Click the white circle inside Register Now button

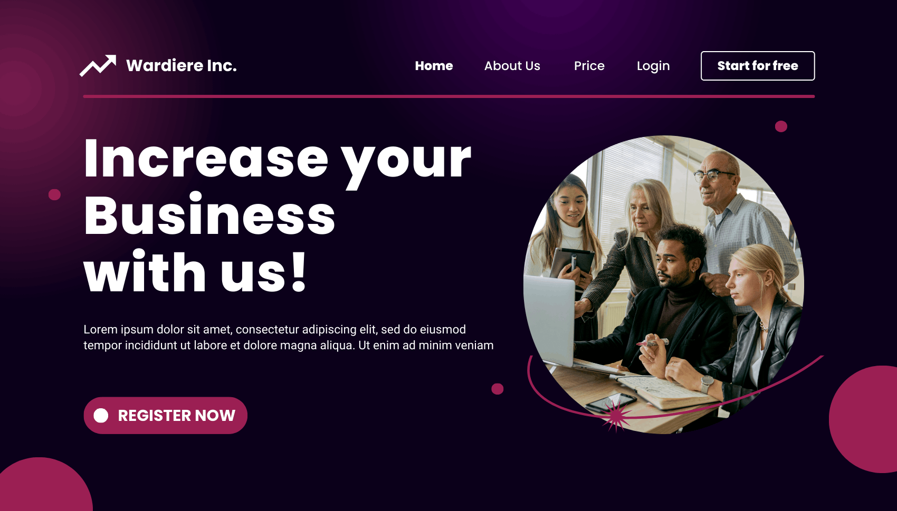(x=101, y=416)
